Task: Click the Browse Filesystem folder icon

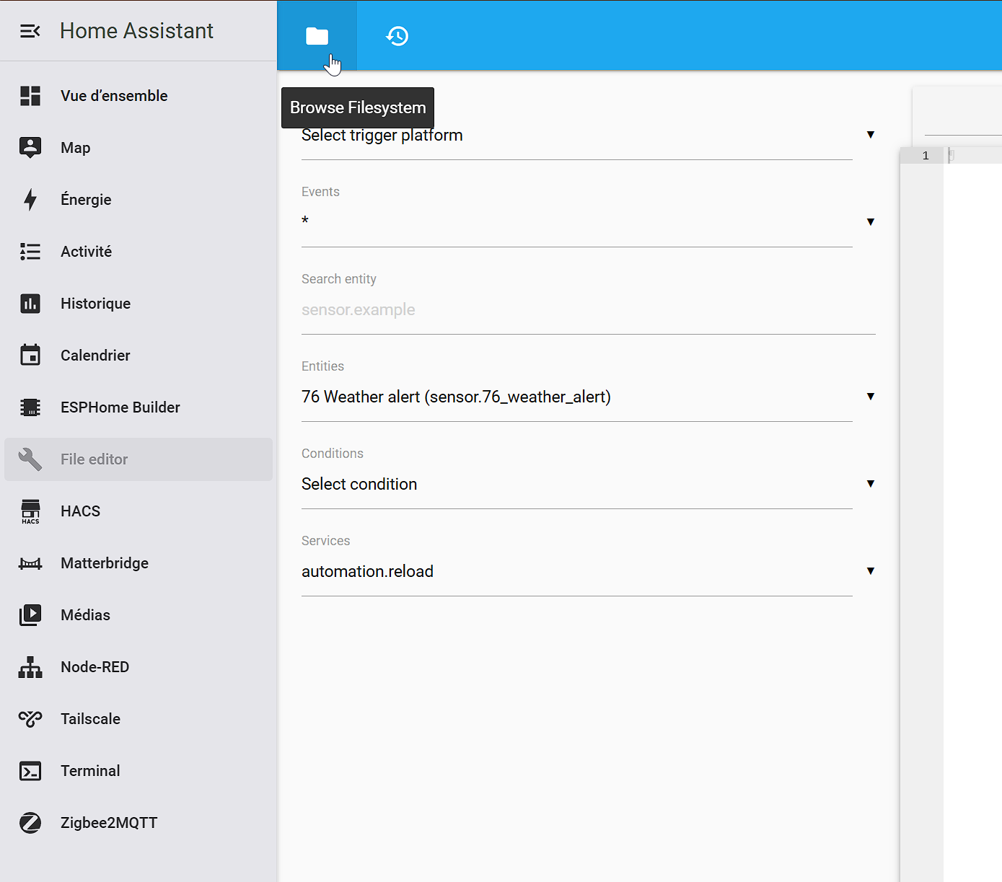Action: tap(317, 36)
